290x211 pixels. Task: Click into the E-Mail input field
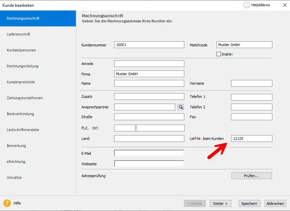(x=149, y=153)
